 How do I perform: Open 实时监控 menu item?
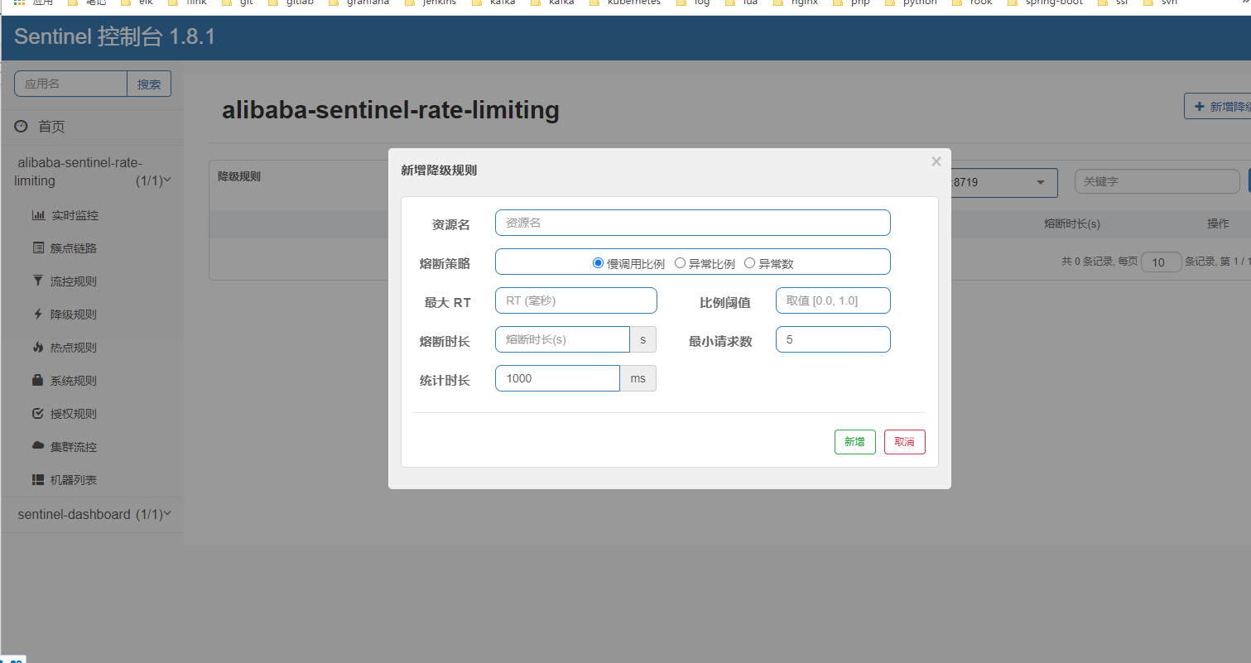click(x=75, y=215)
